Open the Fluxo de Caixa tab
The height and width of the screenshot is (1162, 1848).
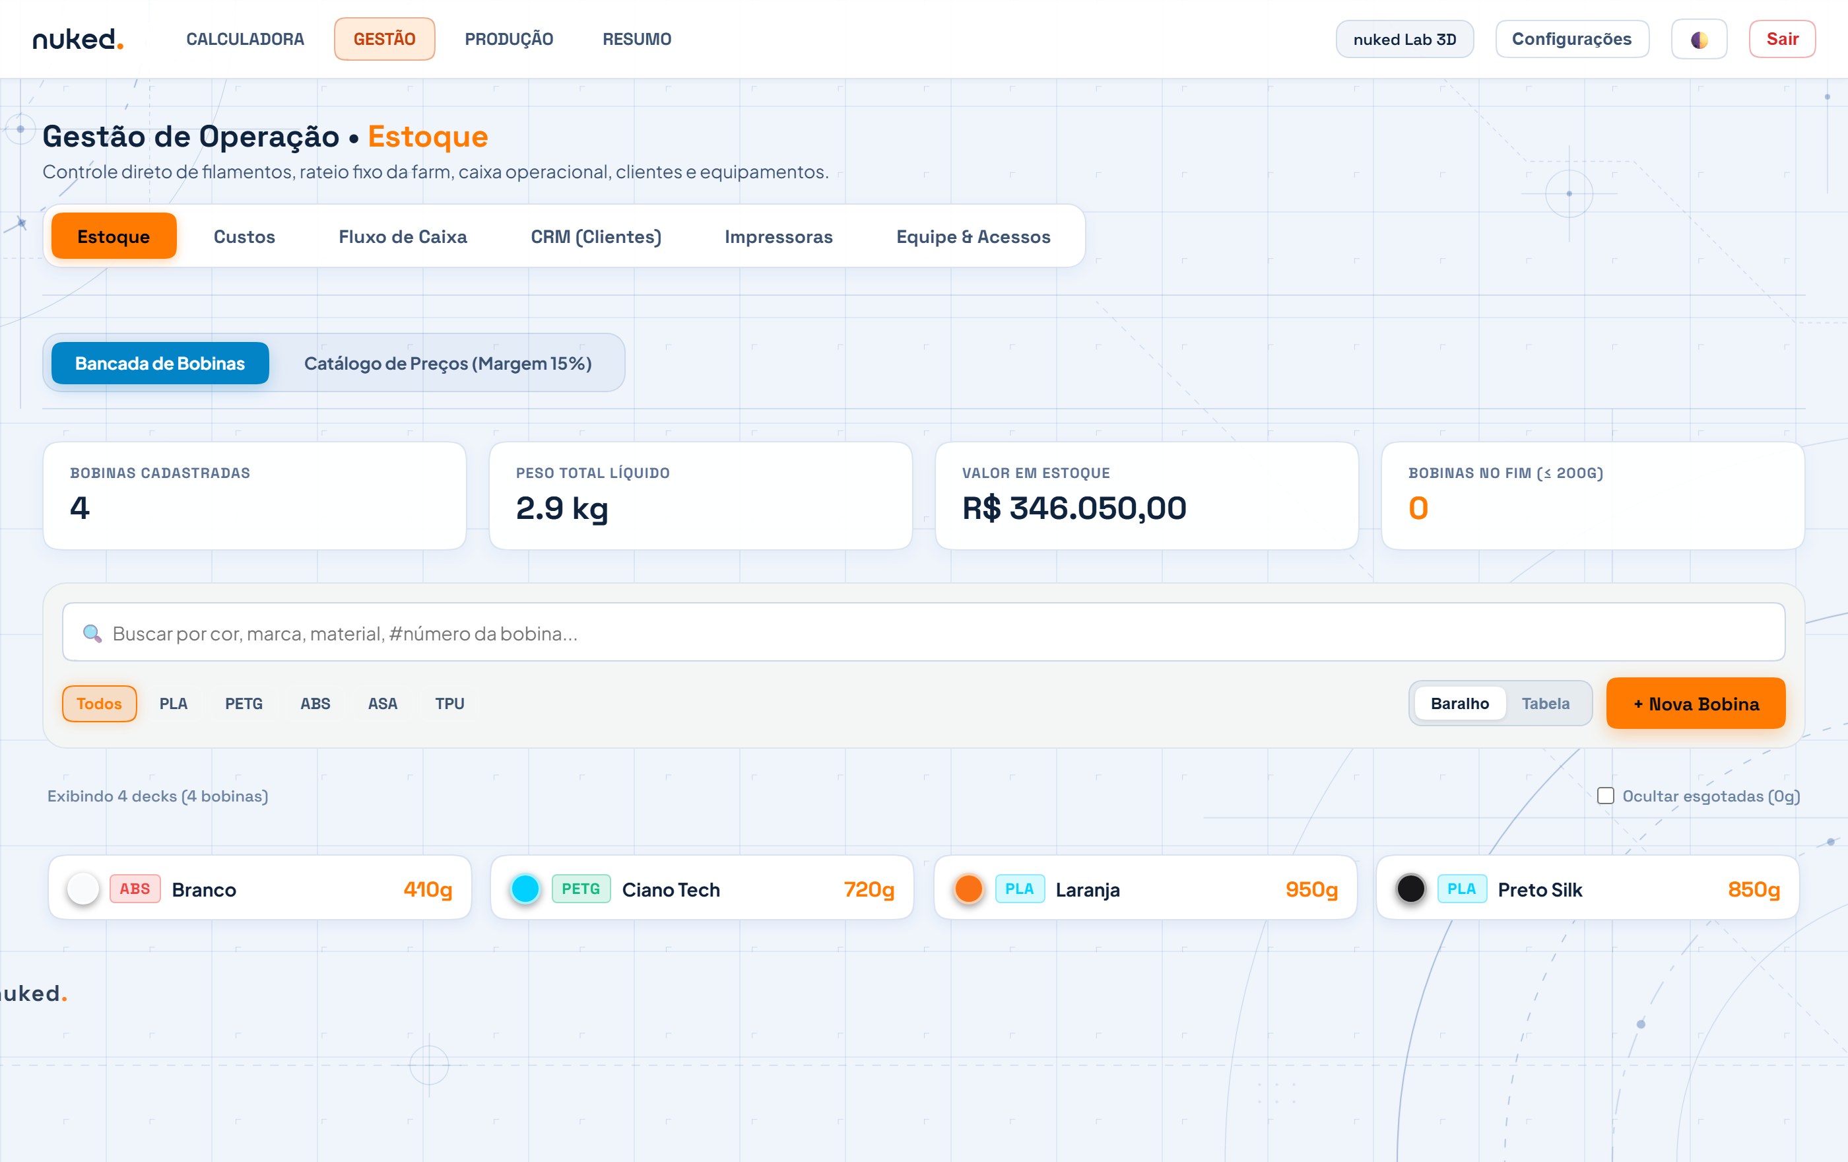coord(403,236)
